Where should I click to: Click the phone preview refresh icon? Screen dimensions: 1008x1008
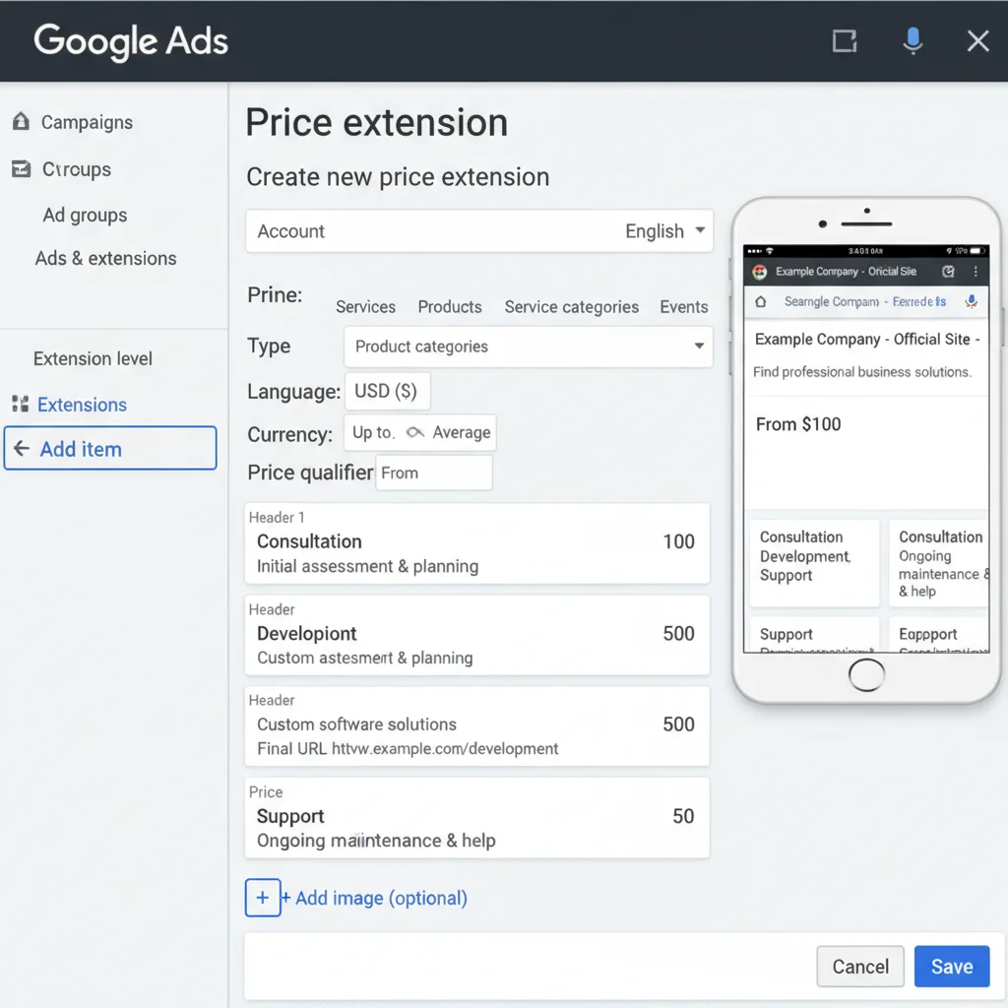click(948, 272)
